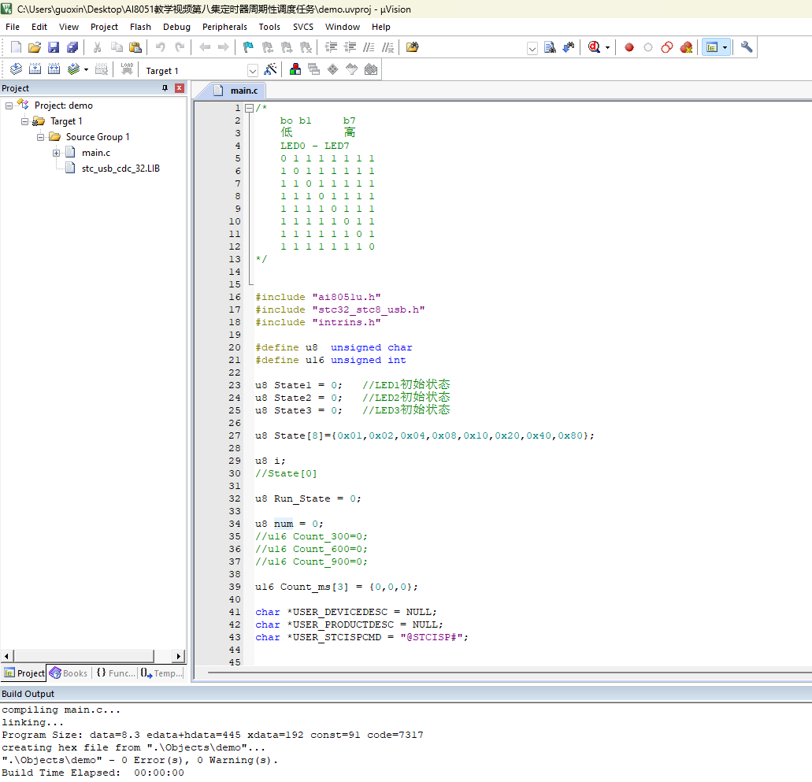Switch to the Templates tab
812x782 pixels.
[x=161, y=673]
